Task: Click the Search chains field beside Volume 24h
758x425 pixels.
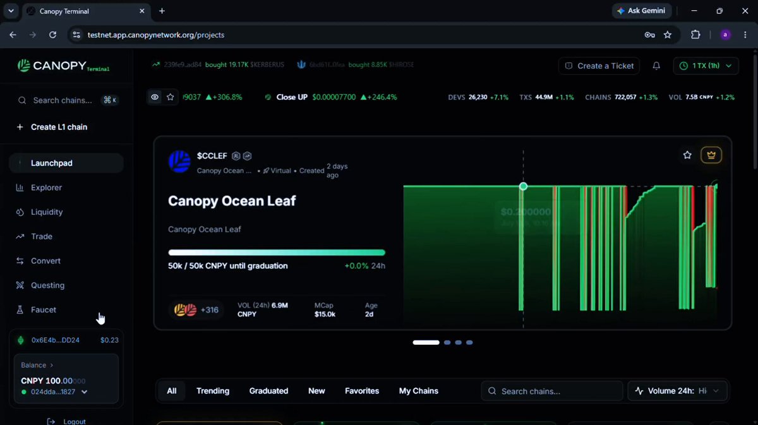Action: click(x=552, y=391)
